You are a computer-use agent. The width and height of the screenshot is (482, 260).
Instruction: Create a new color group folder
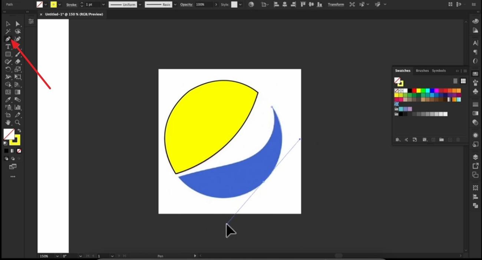(x=441, y=140)
